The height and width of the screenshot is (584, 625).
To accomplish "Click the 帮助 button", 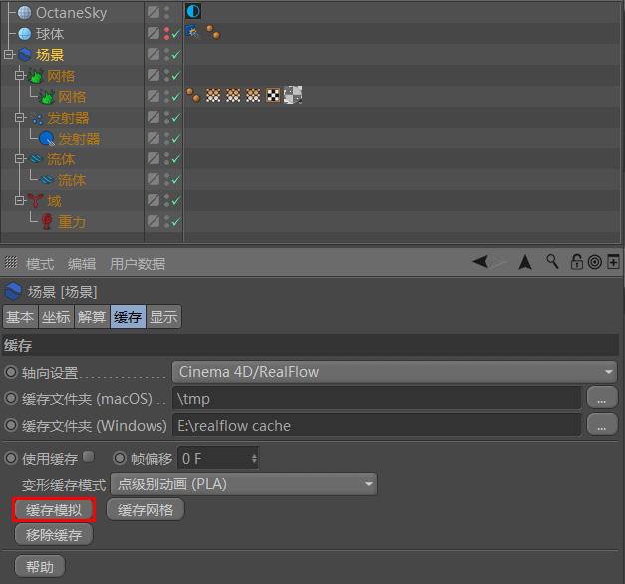I will (40, 566).
